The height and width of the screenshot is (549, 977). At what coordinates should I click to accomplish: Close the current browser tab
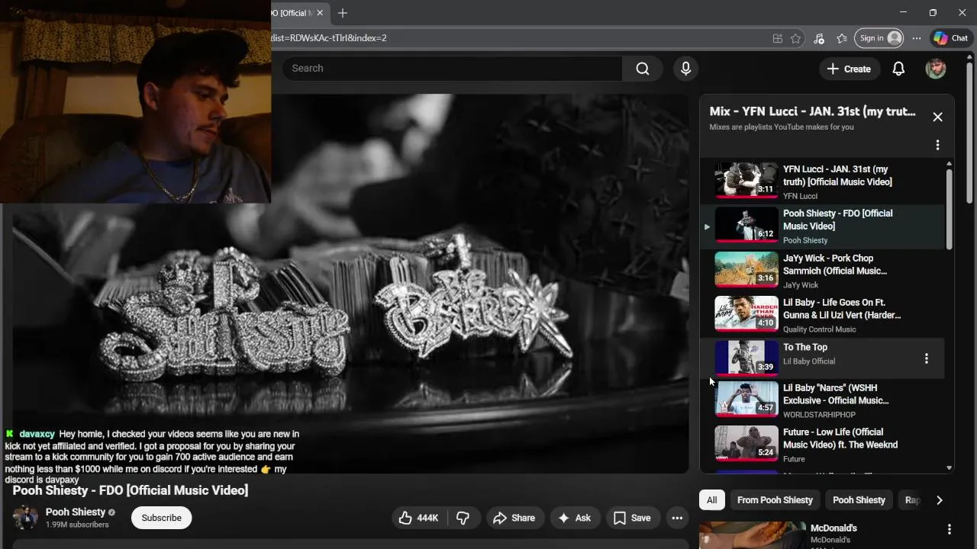(321, 13)
